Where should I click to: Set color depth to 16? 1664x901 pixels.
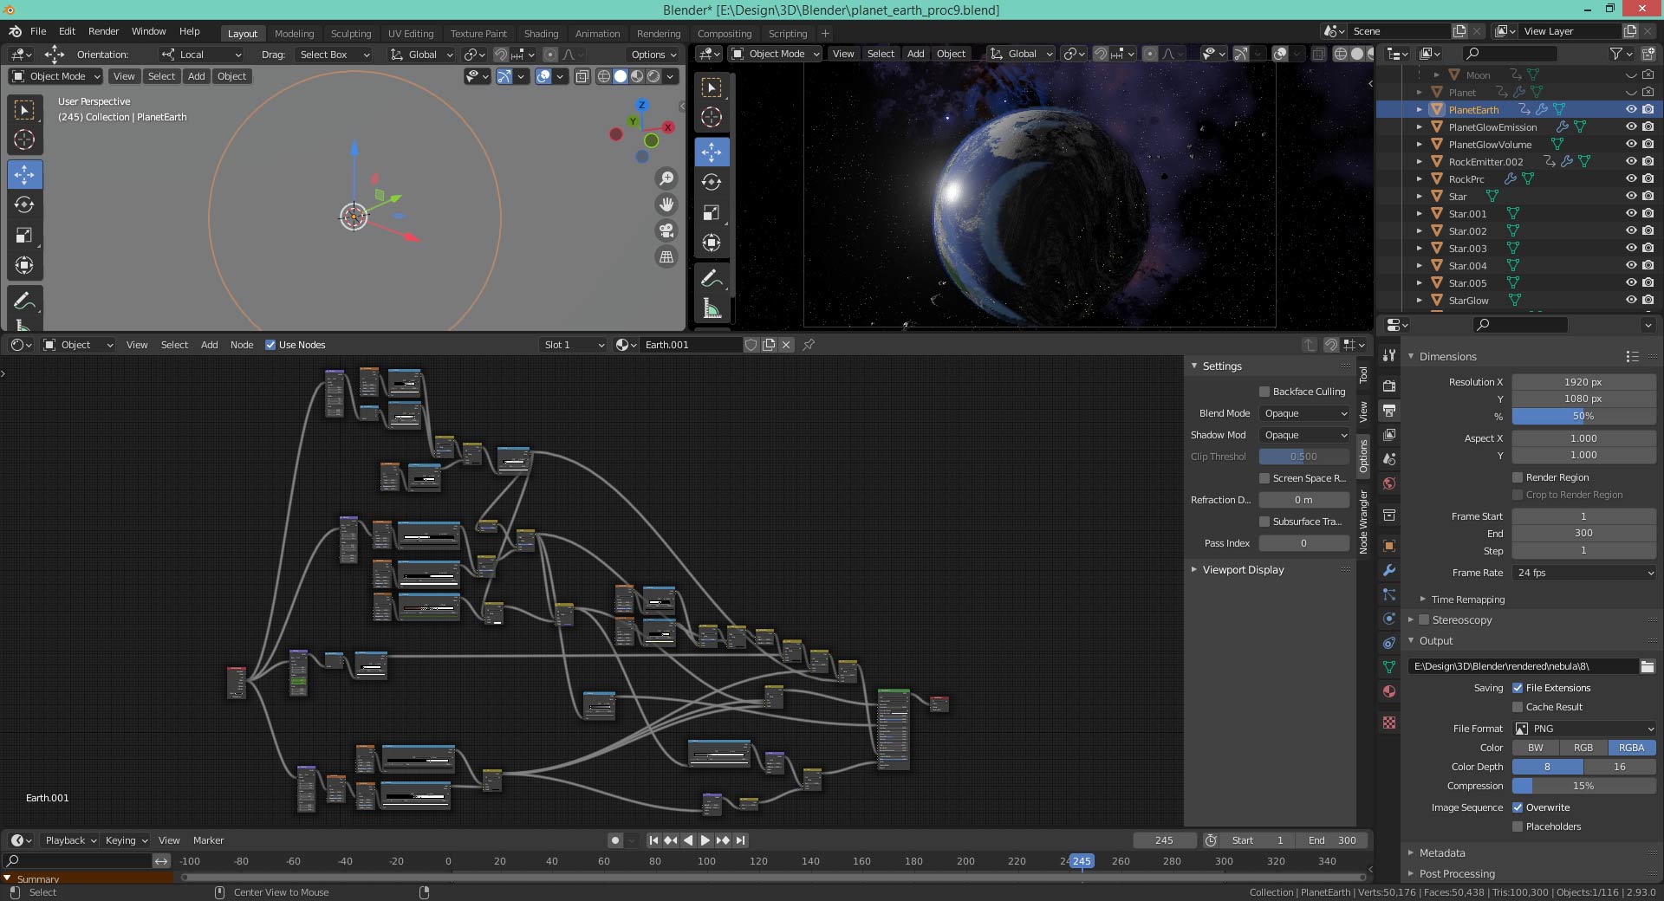(1619, 767)
